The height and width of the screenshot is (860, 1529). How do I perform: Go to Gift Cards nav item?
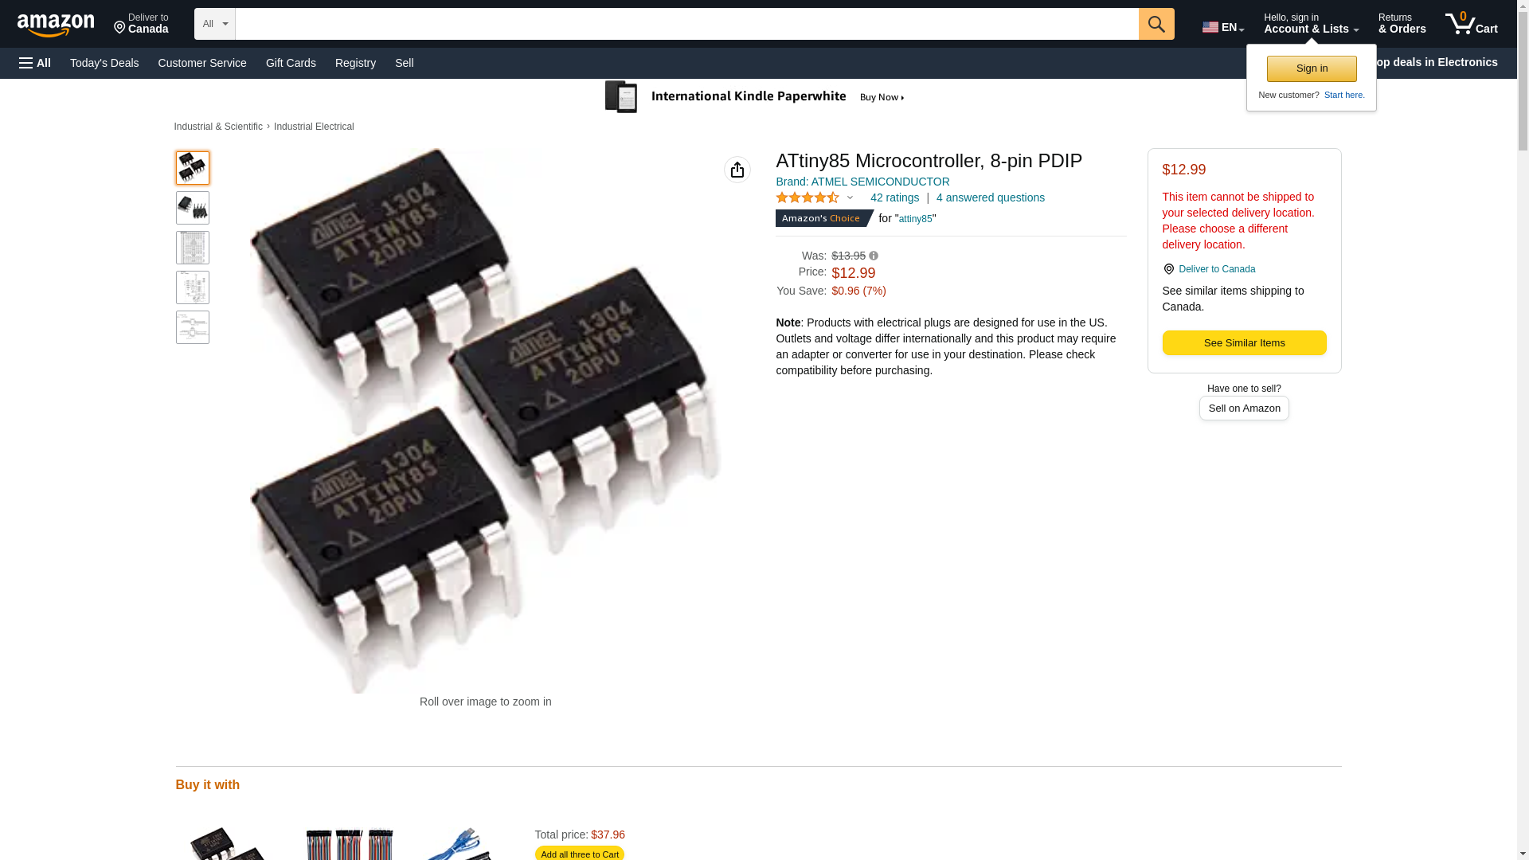291,63
